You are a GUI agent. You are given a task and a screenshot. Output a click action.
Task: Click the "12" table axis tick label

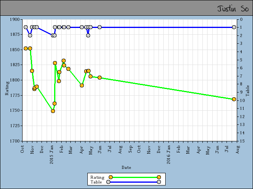click(x=242, y=117)
